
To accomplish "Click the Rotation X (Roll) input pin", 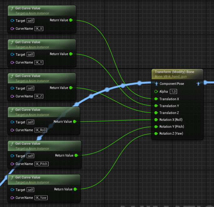I will [x=156, y=120].
